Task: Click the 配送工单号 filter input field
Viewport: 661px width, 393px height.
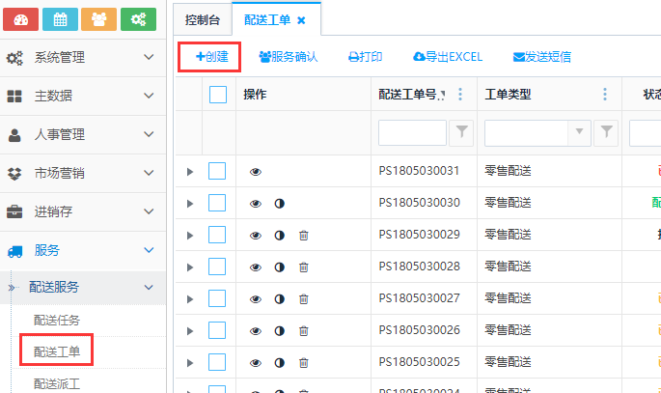Action: 412,131
